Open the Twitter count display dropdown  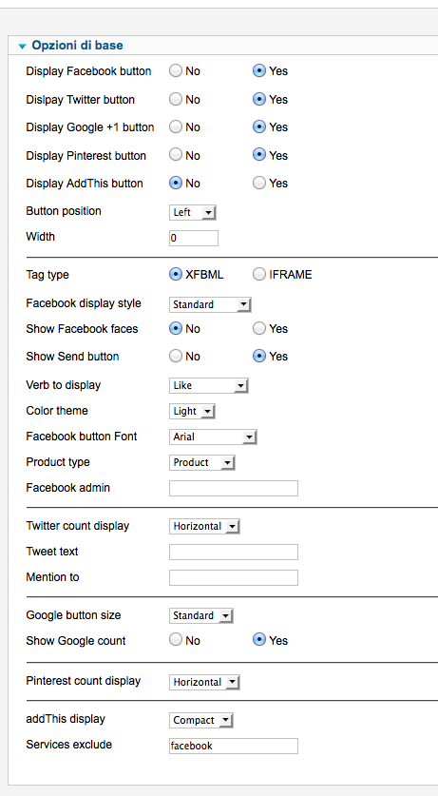[x=204, y=527]
